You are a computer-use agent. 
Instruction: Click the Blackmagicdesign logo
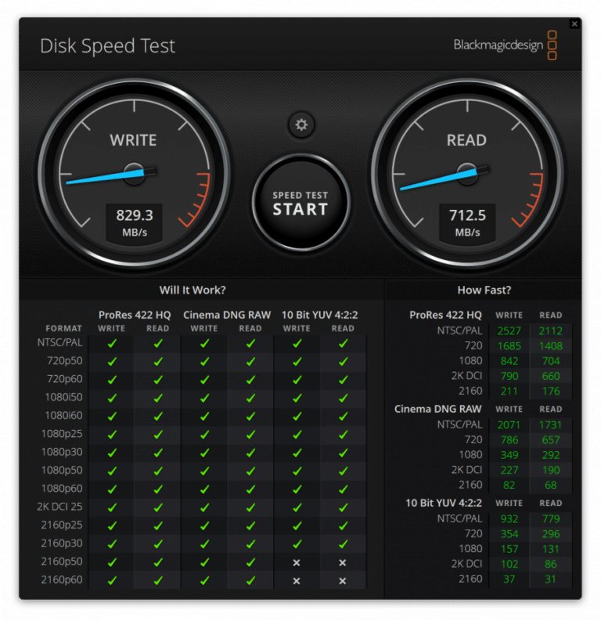(x=505, y=45)
